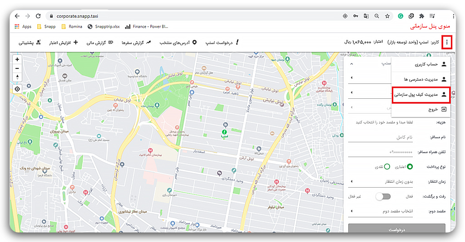This screenshot has height=242, width=465.
Task: Open the Finance - Power BI bookmark
Action: (147, 27)
